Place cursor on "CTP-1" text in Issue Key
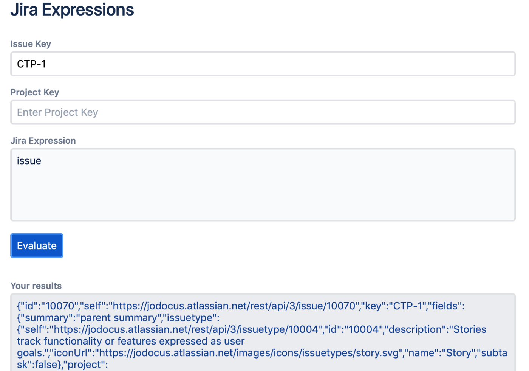Image resolution: width=529 pixels, height=371 pixels. 31,64
